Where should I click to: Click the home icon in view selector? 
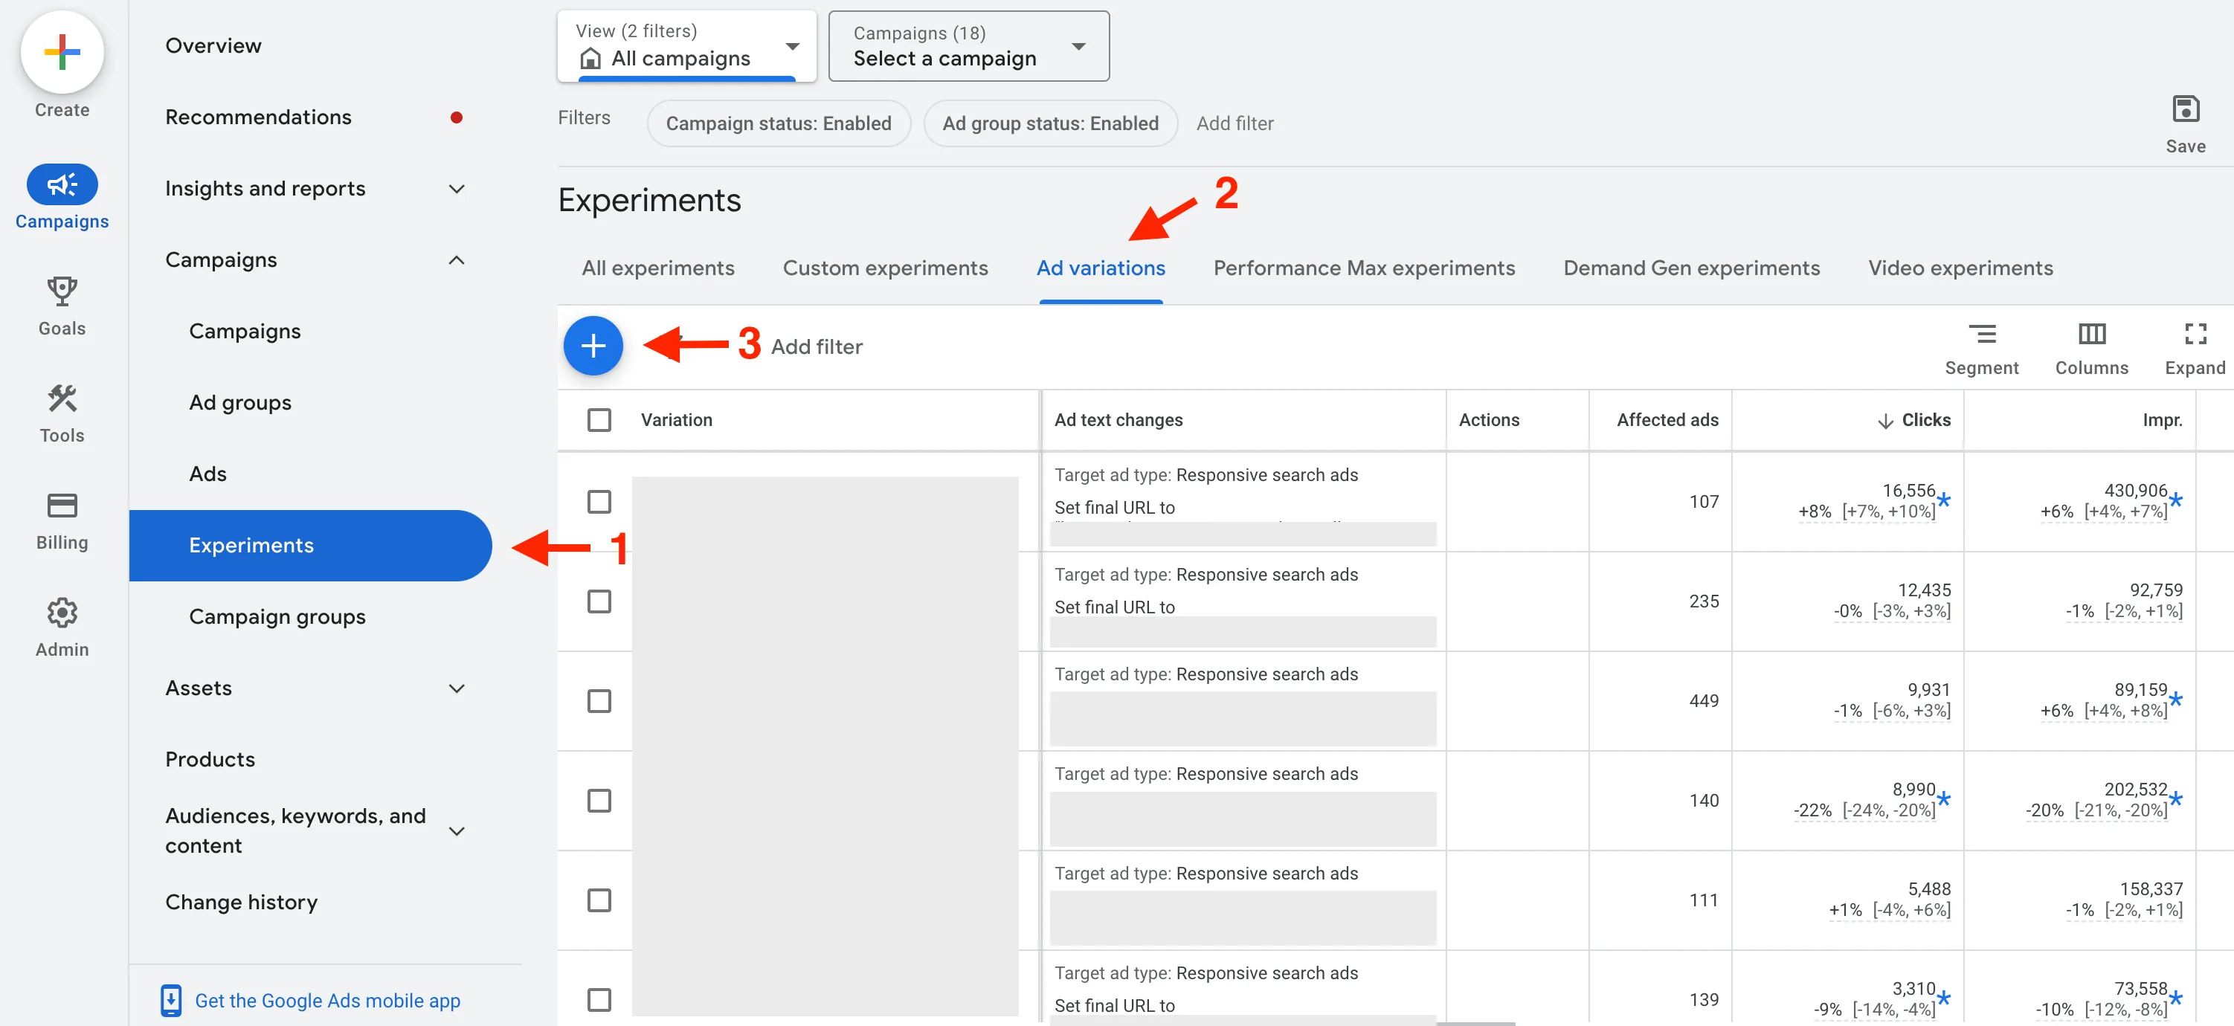pyautogui.click(x=590, y=58)
